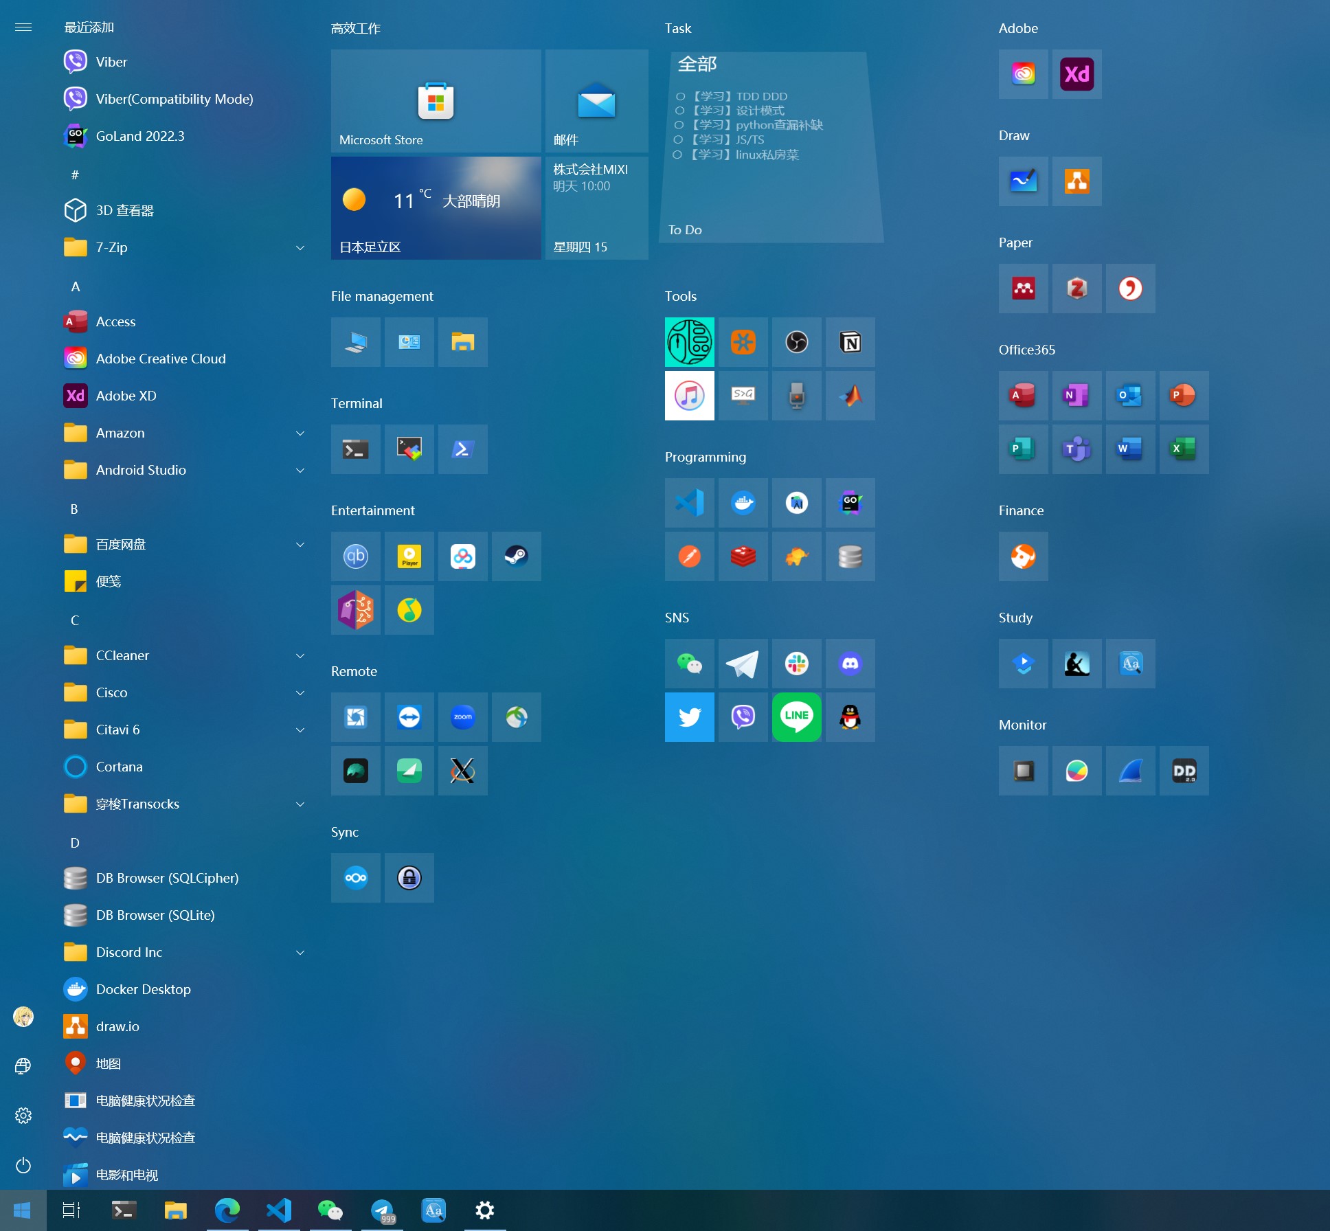Open Viber from recently added list
The width and height of the screenshot is (1330, 1231).
pos(185,62)
